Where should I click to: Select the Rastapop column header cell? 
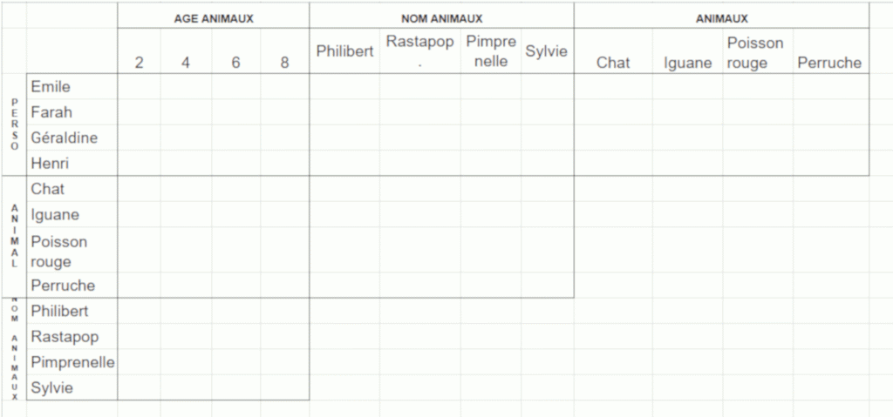pyautogui.click(x=419, y=51)
